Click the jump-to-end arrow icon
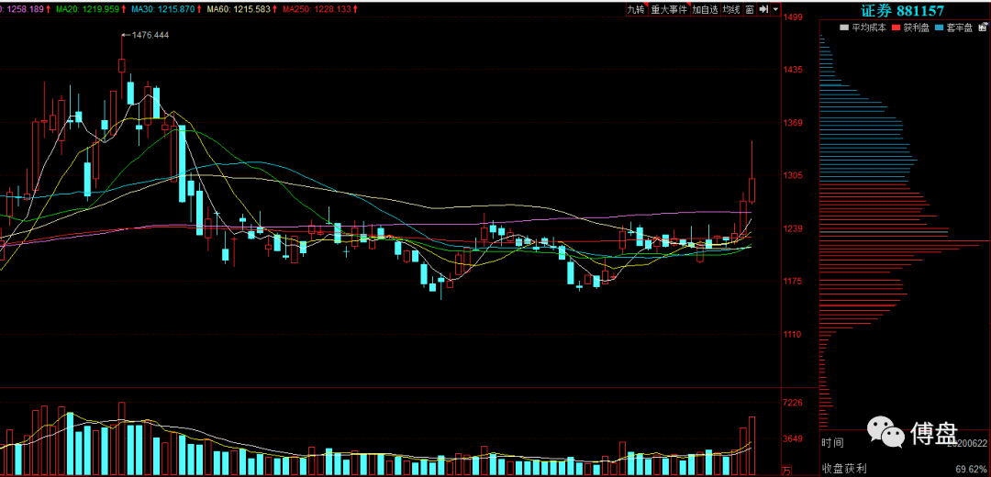Viewport: 991px width, 477px height. tap(763, 9)
